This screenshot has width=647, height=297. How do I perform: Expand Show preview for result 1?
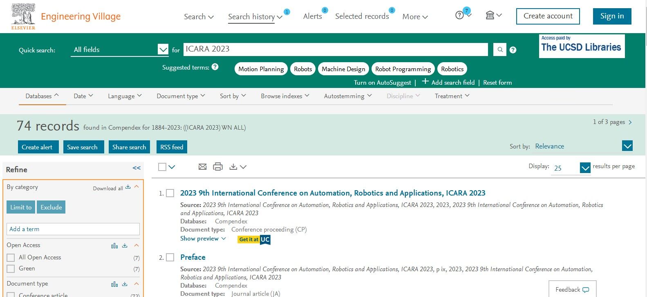pyautogui.click(x=203, y=239)
